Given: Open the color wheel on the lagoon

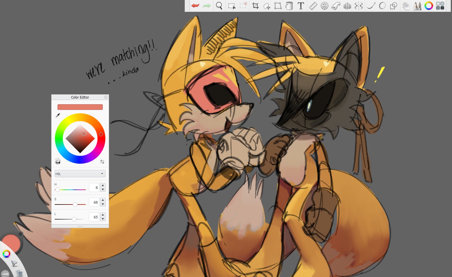Looking at the screenshot, I should point(6,254).
